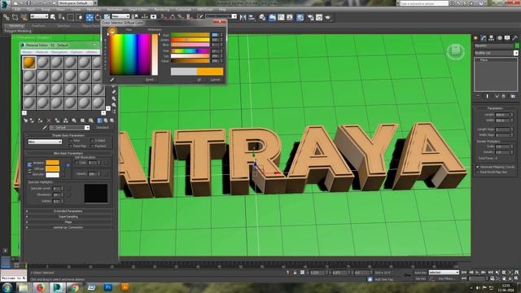Image resolution: width=521 pixels, height=293 pixels.
Task: Click the Diffuse color swatch
Action: point(52,168)
